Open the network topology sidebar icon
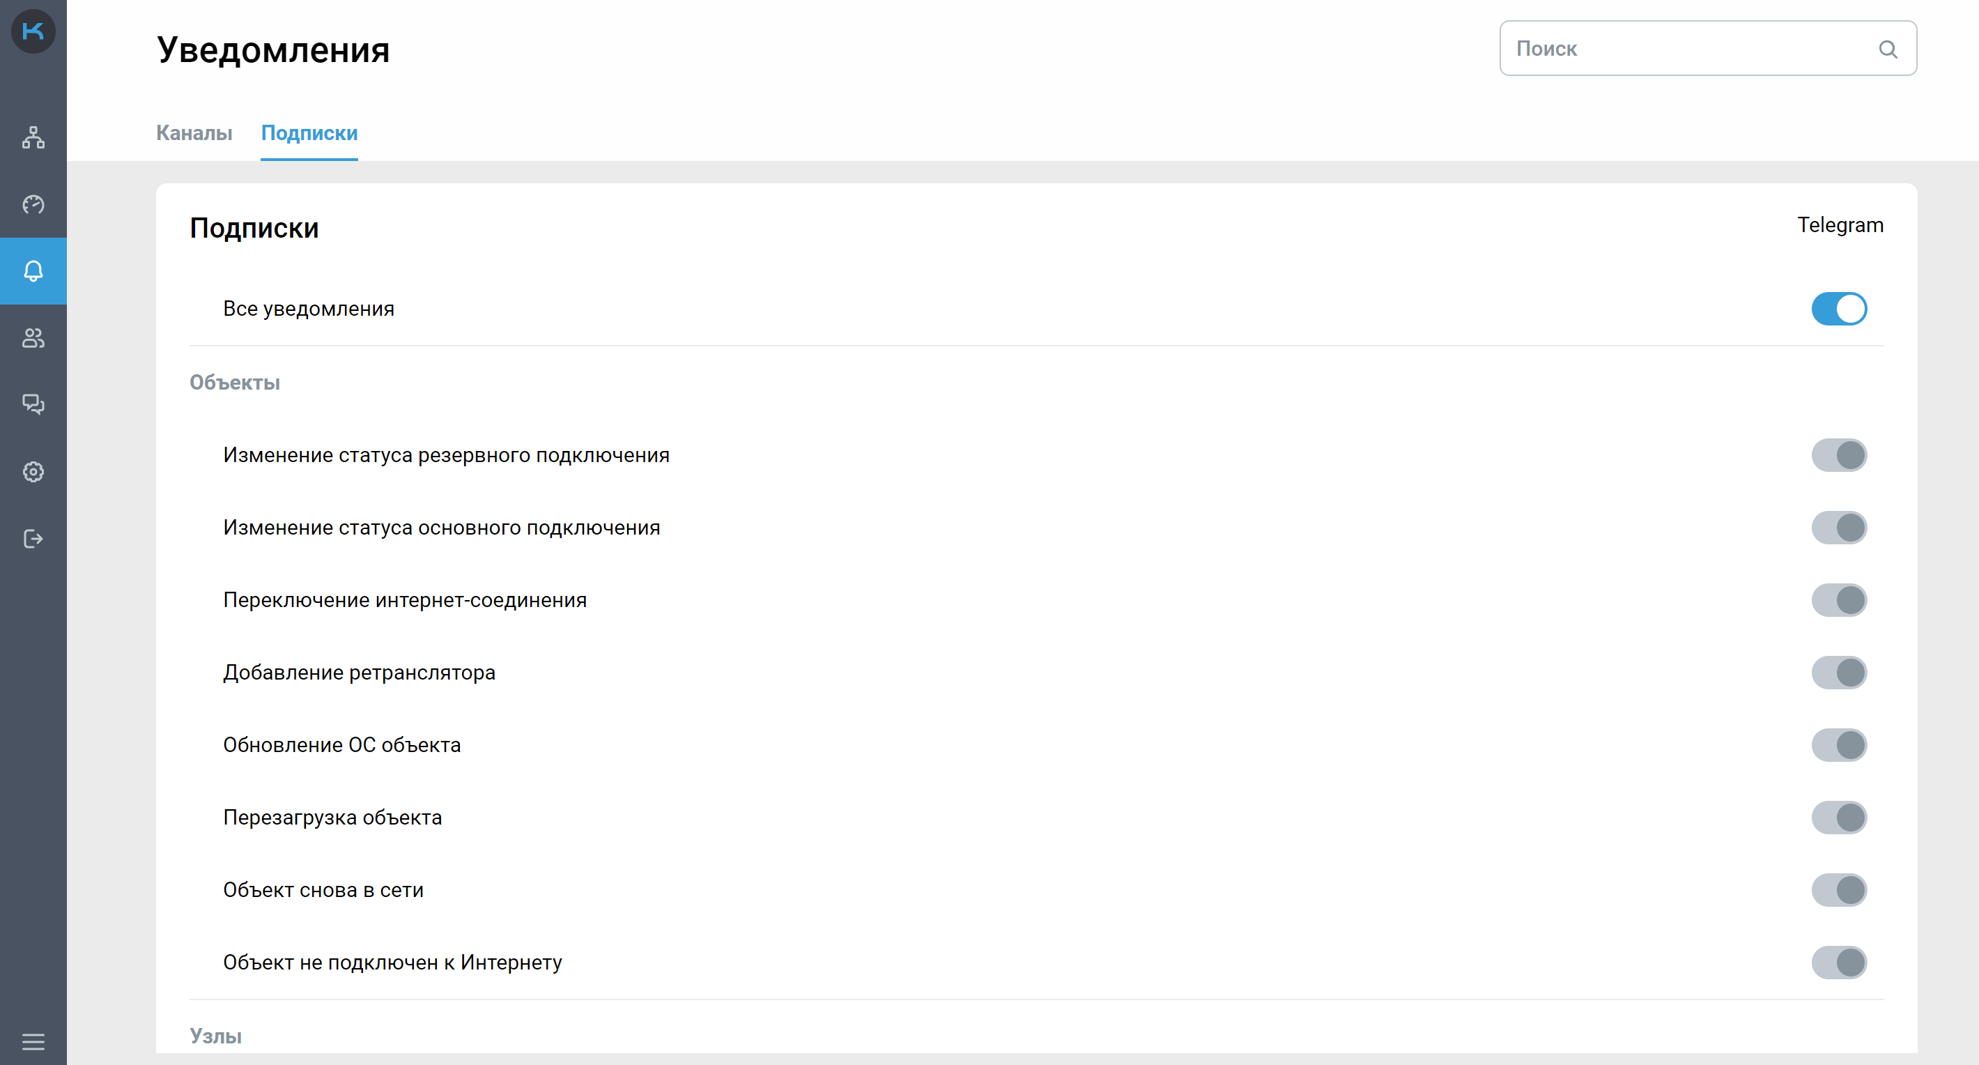 click(x=33, y=137)
